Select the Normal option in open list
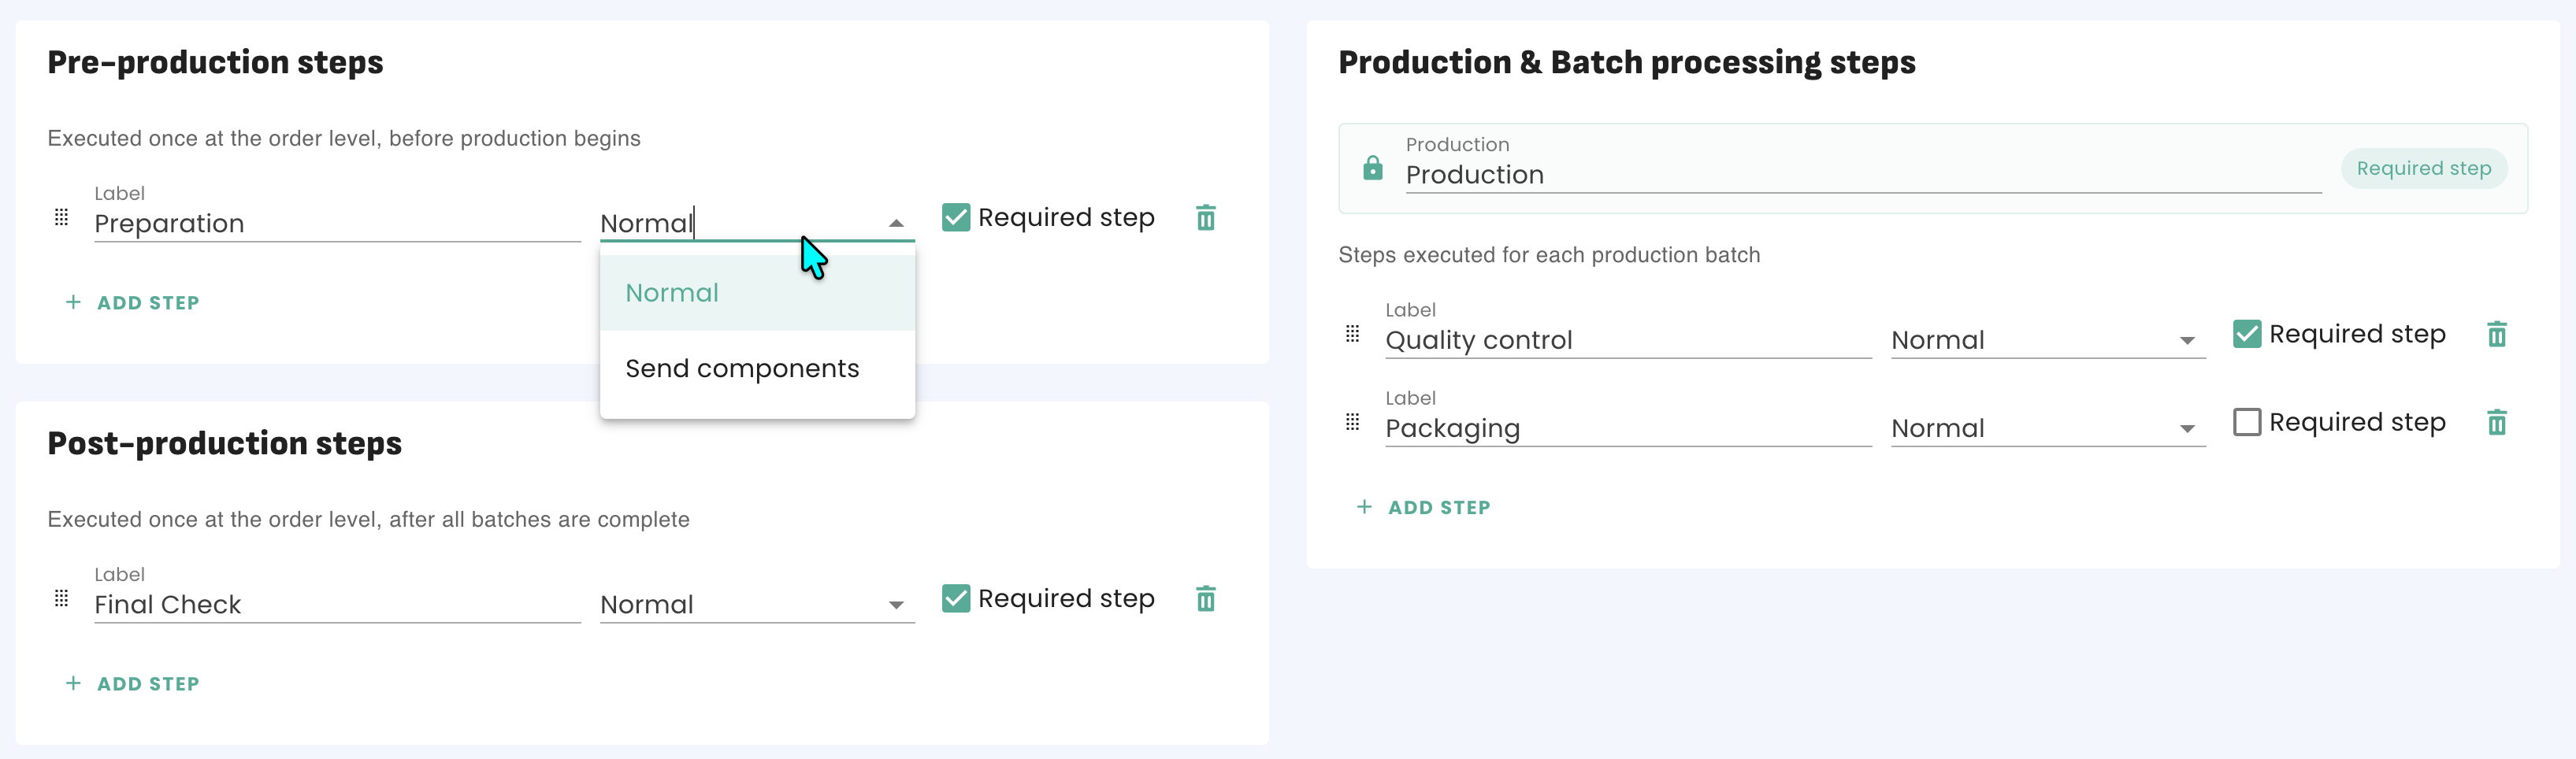Screen dimensions: 2576x759 coord(672,293)
